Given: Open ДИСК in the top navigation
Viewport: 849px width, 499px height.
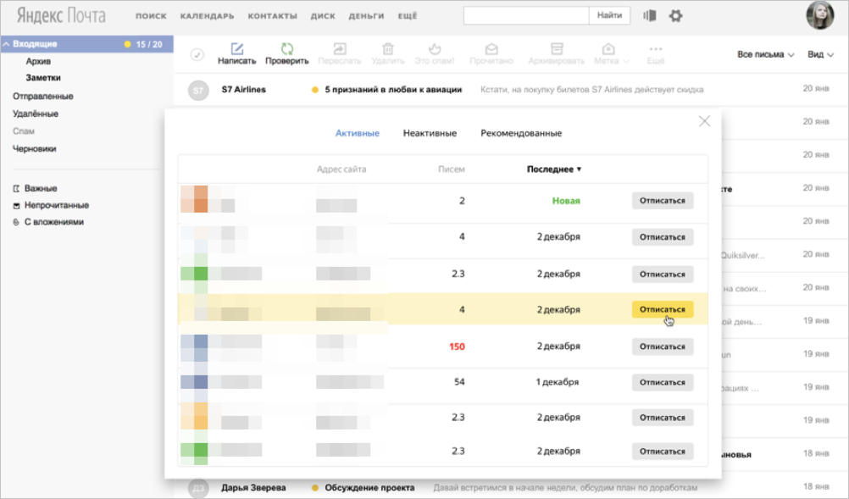Looking at the screenshot, I should pyautogui.click(x=323, y=16).
